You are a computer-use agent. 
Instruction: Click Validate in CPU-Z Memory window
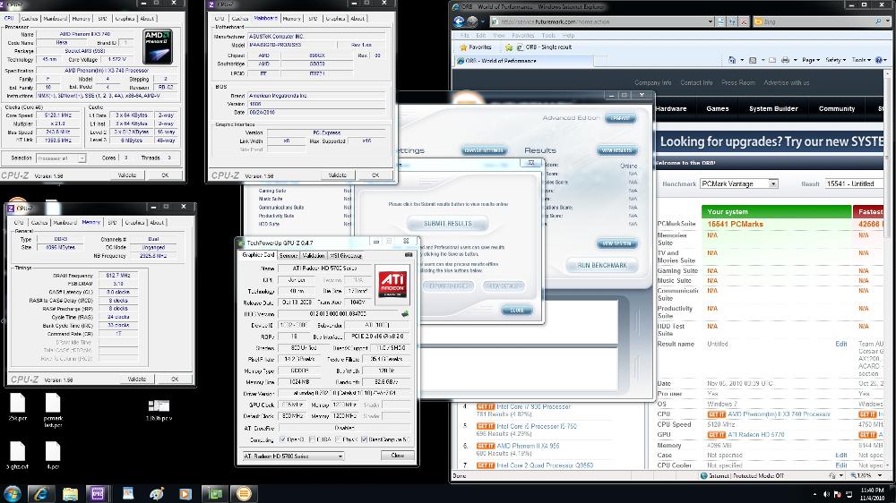[x=136, y=379]
